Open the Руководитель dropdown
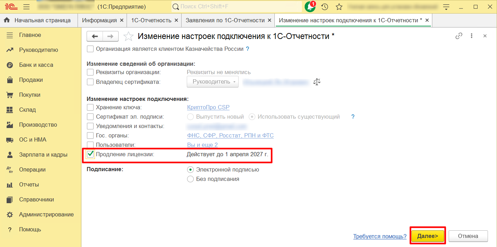497x247 pixels. [213, 82]
